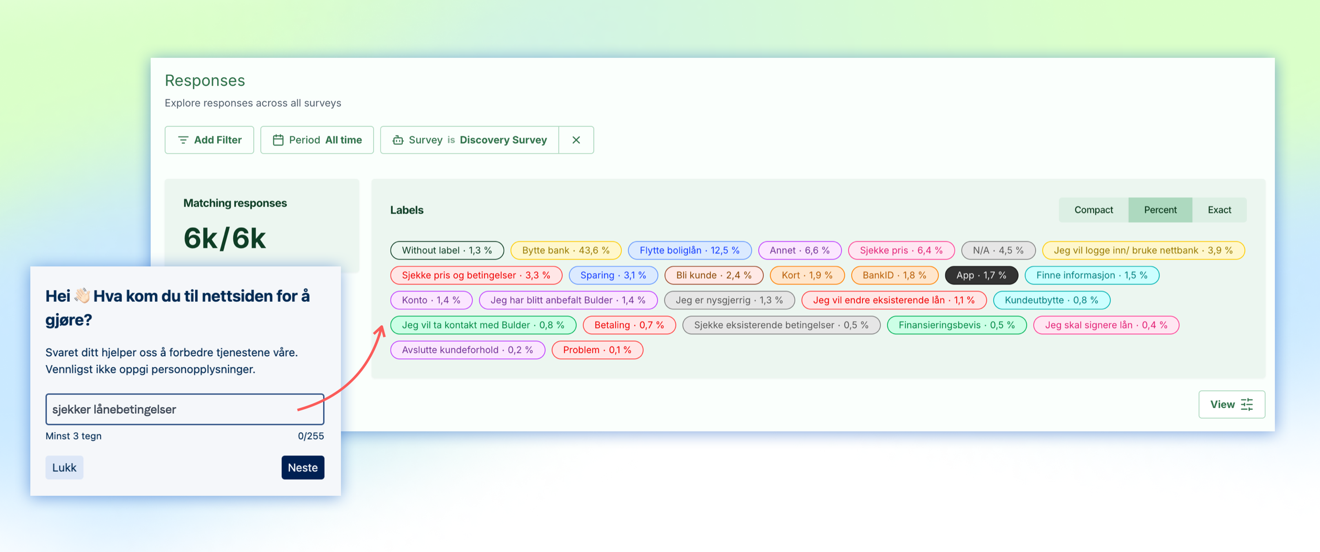Select the Problem label chip
The height and width of the screenshot is (552, 1320).
pyautogui.click(x=597, y=350)
